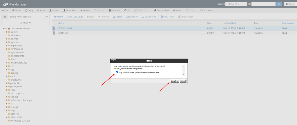Click the Compress tool in toolbar
Image resolution: width=297 pixels, height=125 pixels.
[206, 10]
